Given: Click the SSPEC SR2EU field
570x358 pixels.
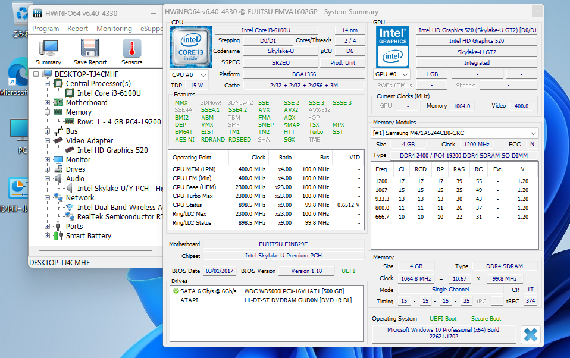Looking at the screenshot, I should 281,63.
